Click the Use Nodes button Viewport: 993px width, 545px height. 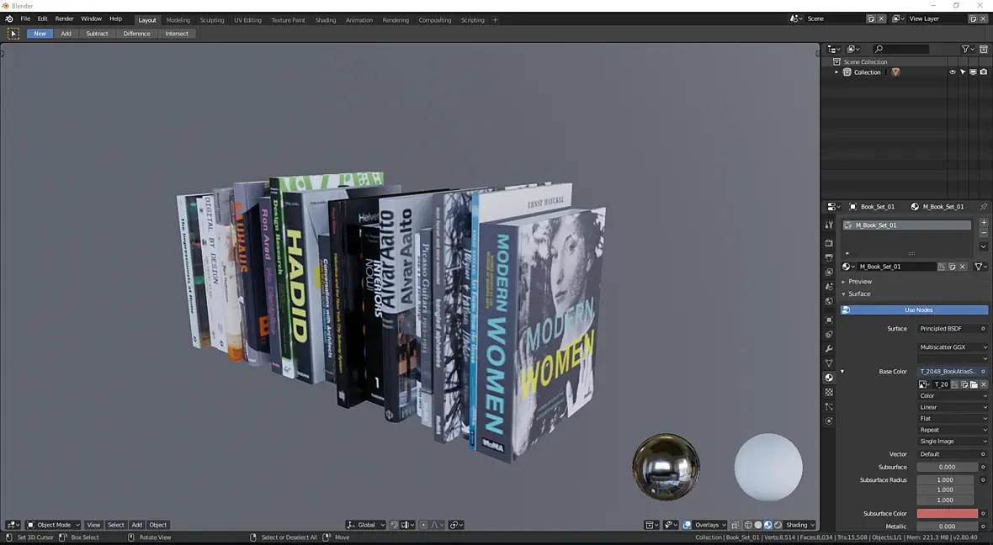tap(915, 310)
